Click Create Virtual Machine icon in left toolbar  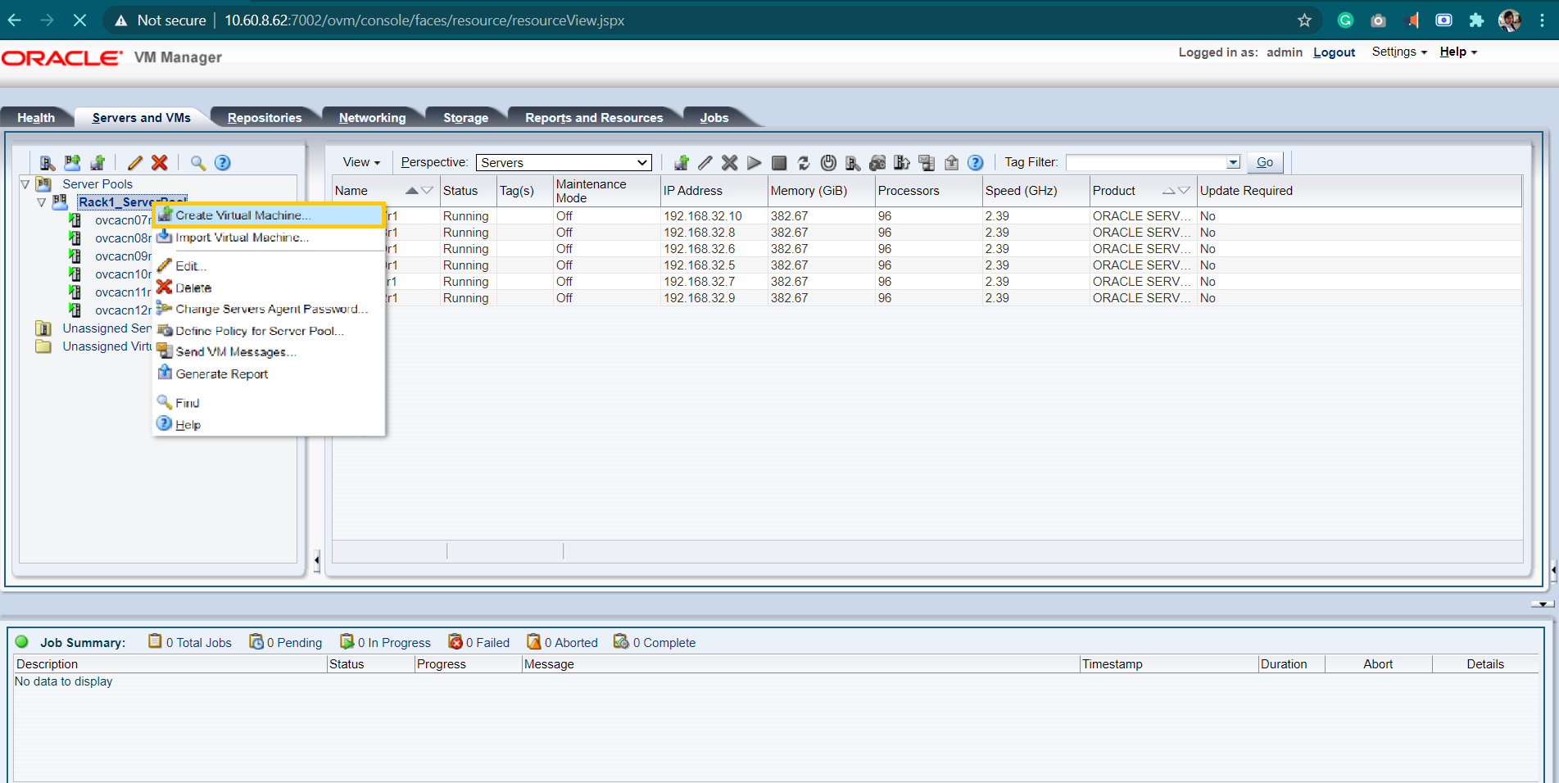point(97,162)
